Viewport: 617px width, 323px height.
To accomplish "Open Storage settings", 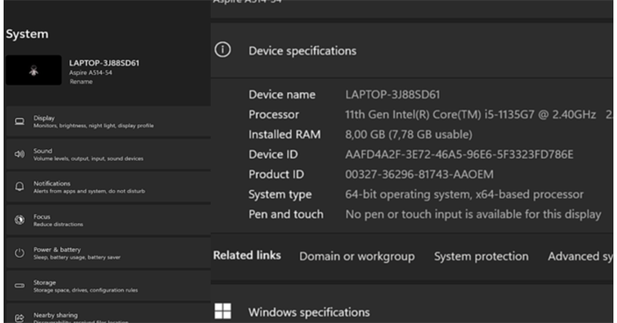I will coord(109,286).
